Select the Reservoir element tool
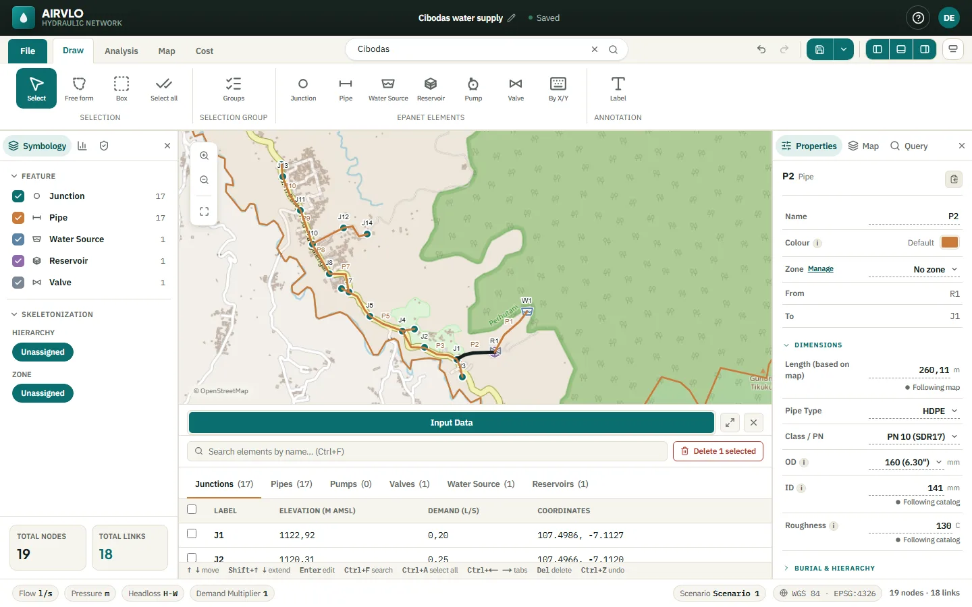 coord(431,88)
